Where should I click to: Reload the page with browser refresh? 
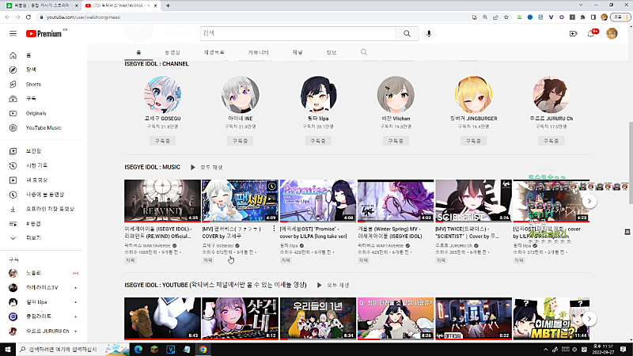28,17
